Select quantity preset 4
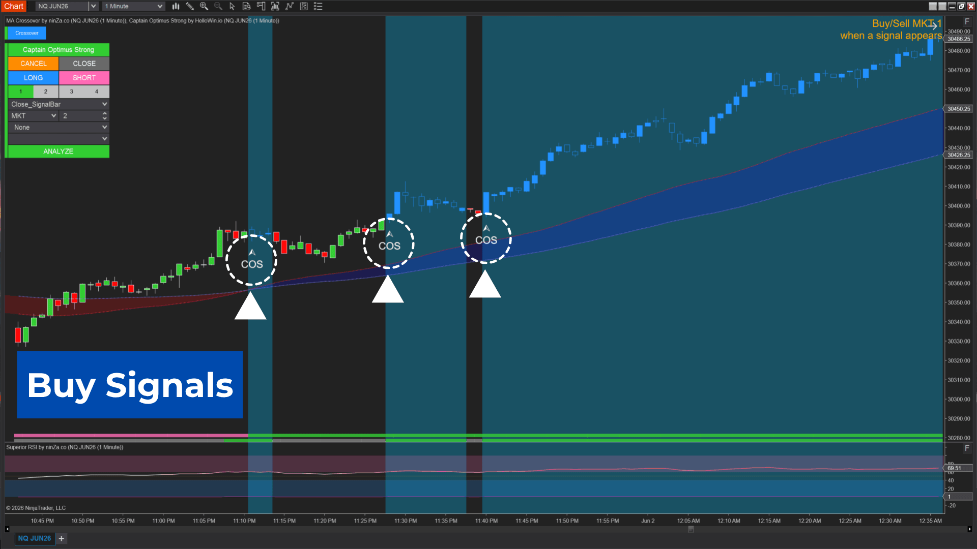The image size is (977, 549). coord(97,91)
